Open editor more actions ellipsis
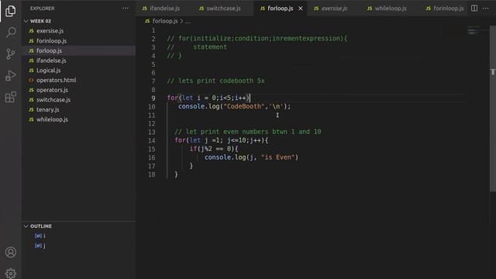 coord(486,9)
